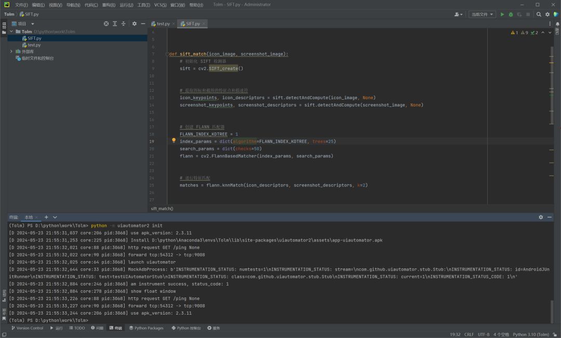This screenshot has width=561, height=338.
Task: Hide the project tool window with minus icon
Action: pos(143,24)
